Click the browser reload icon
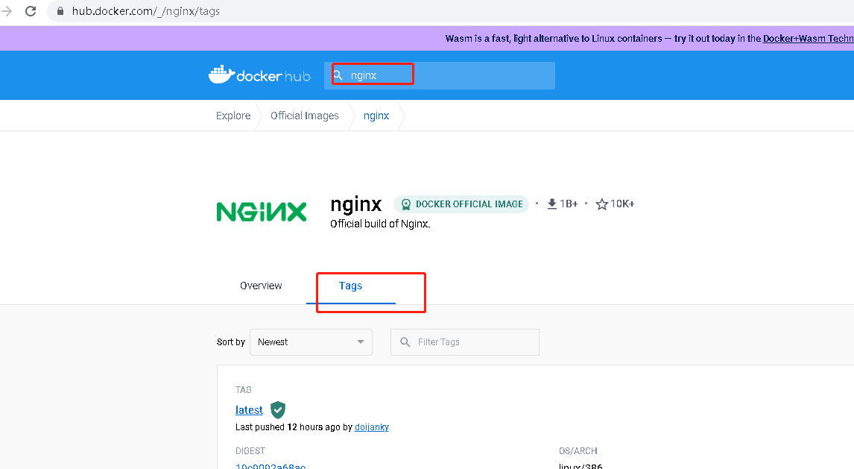This screenshot has height=469, width=854. [x=31, y=11]
